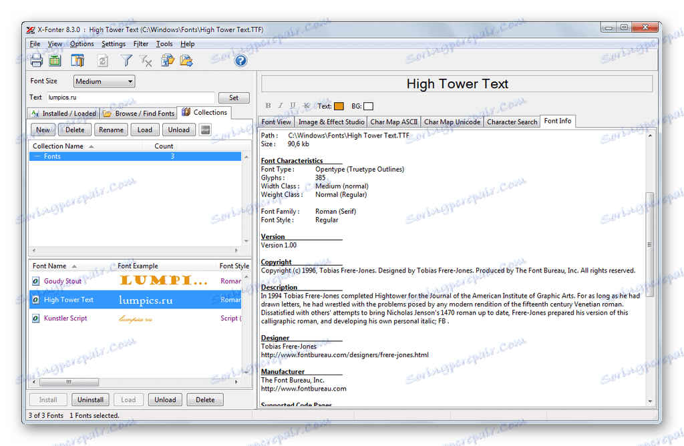Image resolution: width=684 pixels, height=446 pixels.
Task: Click the Uninstall button
Action: (90, 400)
